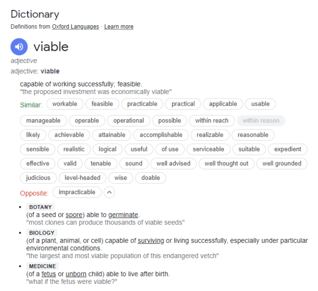Select the 'expedient' synonym chip
The width and height of the screenshot is (318, 291).
click(x=287, y=149)
